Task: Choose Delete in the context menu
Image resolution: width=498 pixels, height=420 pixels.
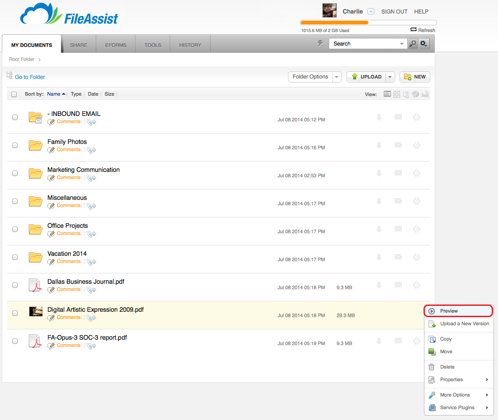Action: click(459, 367)
